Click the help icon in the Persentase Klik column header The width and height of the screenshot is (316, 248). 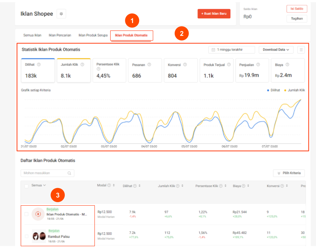point(221,186)
